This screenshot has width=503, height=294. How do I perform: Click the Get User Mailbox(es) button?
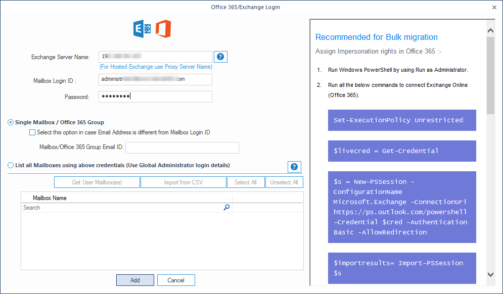click(x=97, y=182)
